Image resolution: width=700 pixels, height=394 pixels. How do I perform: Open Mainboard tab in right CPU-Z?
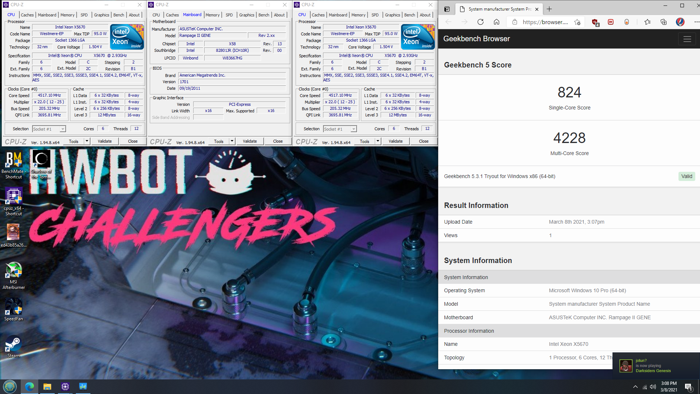point(338,15)
